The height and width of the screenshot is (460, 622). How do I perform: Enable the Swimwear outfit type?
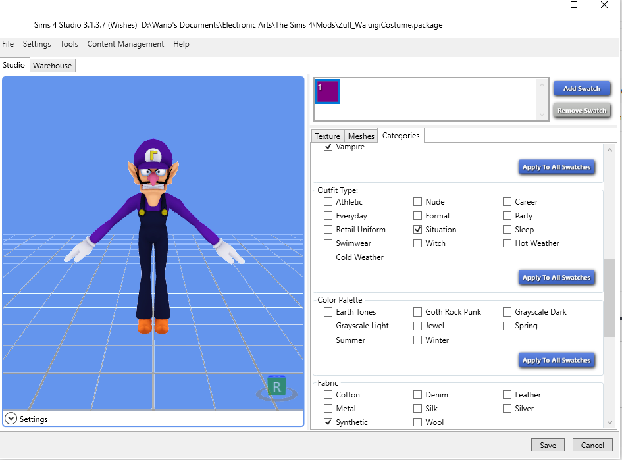pos(328,243)
